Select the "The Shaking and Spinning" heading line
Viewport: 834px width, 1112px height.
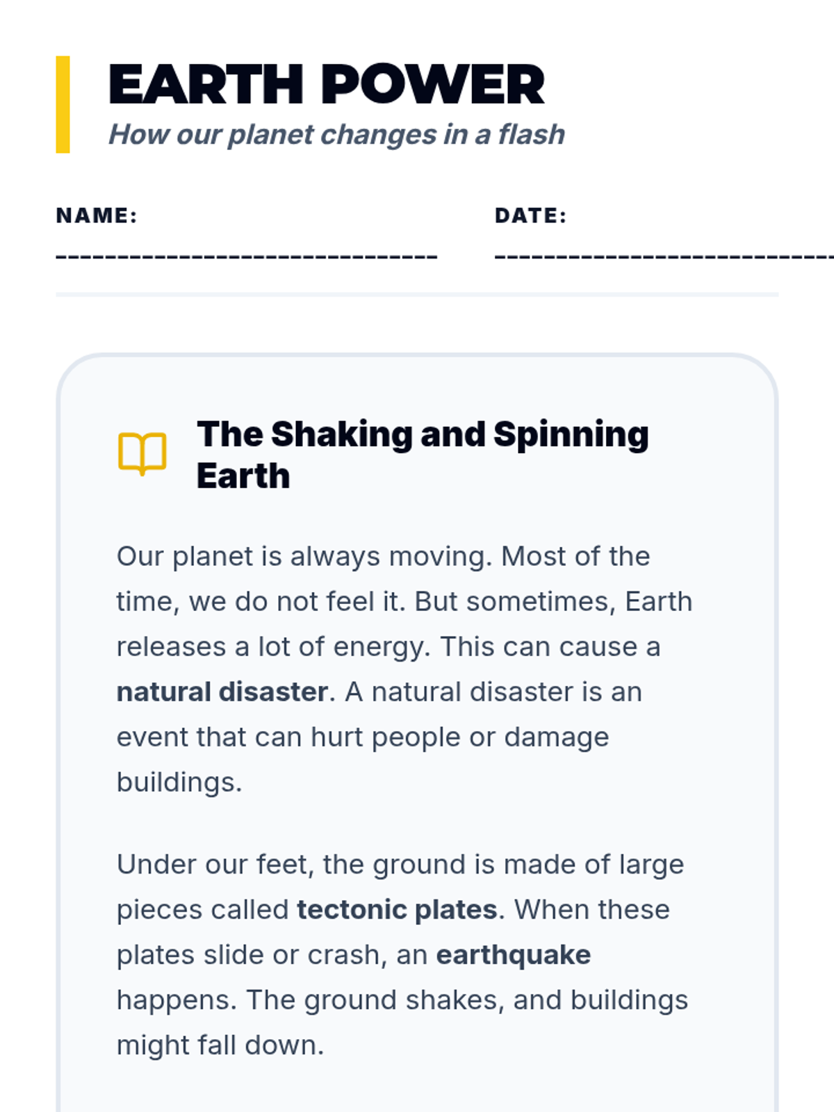coord(423,434)
